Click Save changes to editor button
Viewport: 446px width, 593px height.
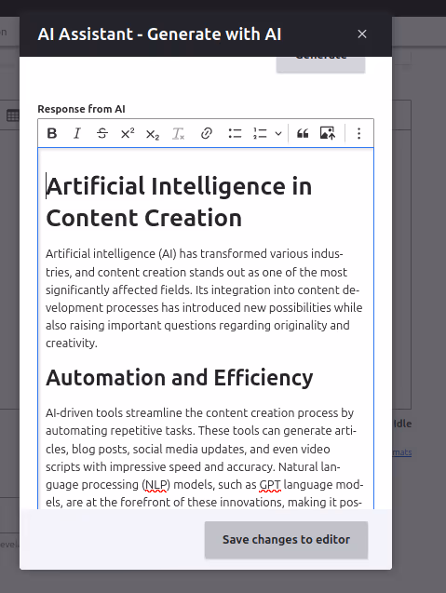pyautogui.click(x=286, y=539)
